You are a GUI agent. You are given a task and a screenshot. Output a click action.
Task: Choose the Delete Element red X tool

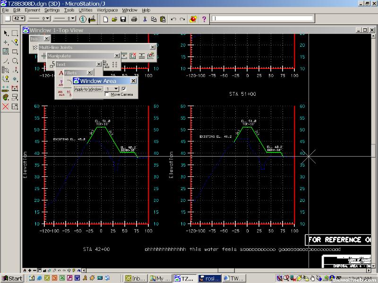(6, 106)
